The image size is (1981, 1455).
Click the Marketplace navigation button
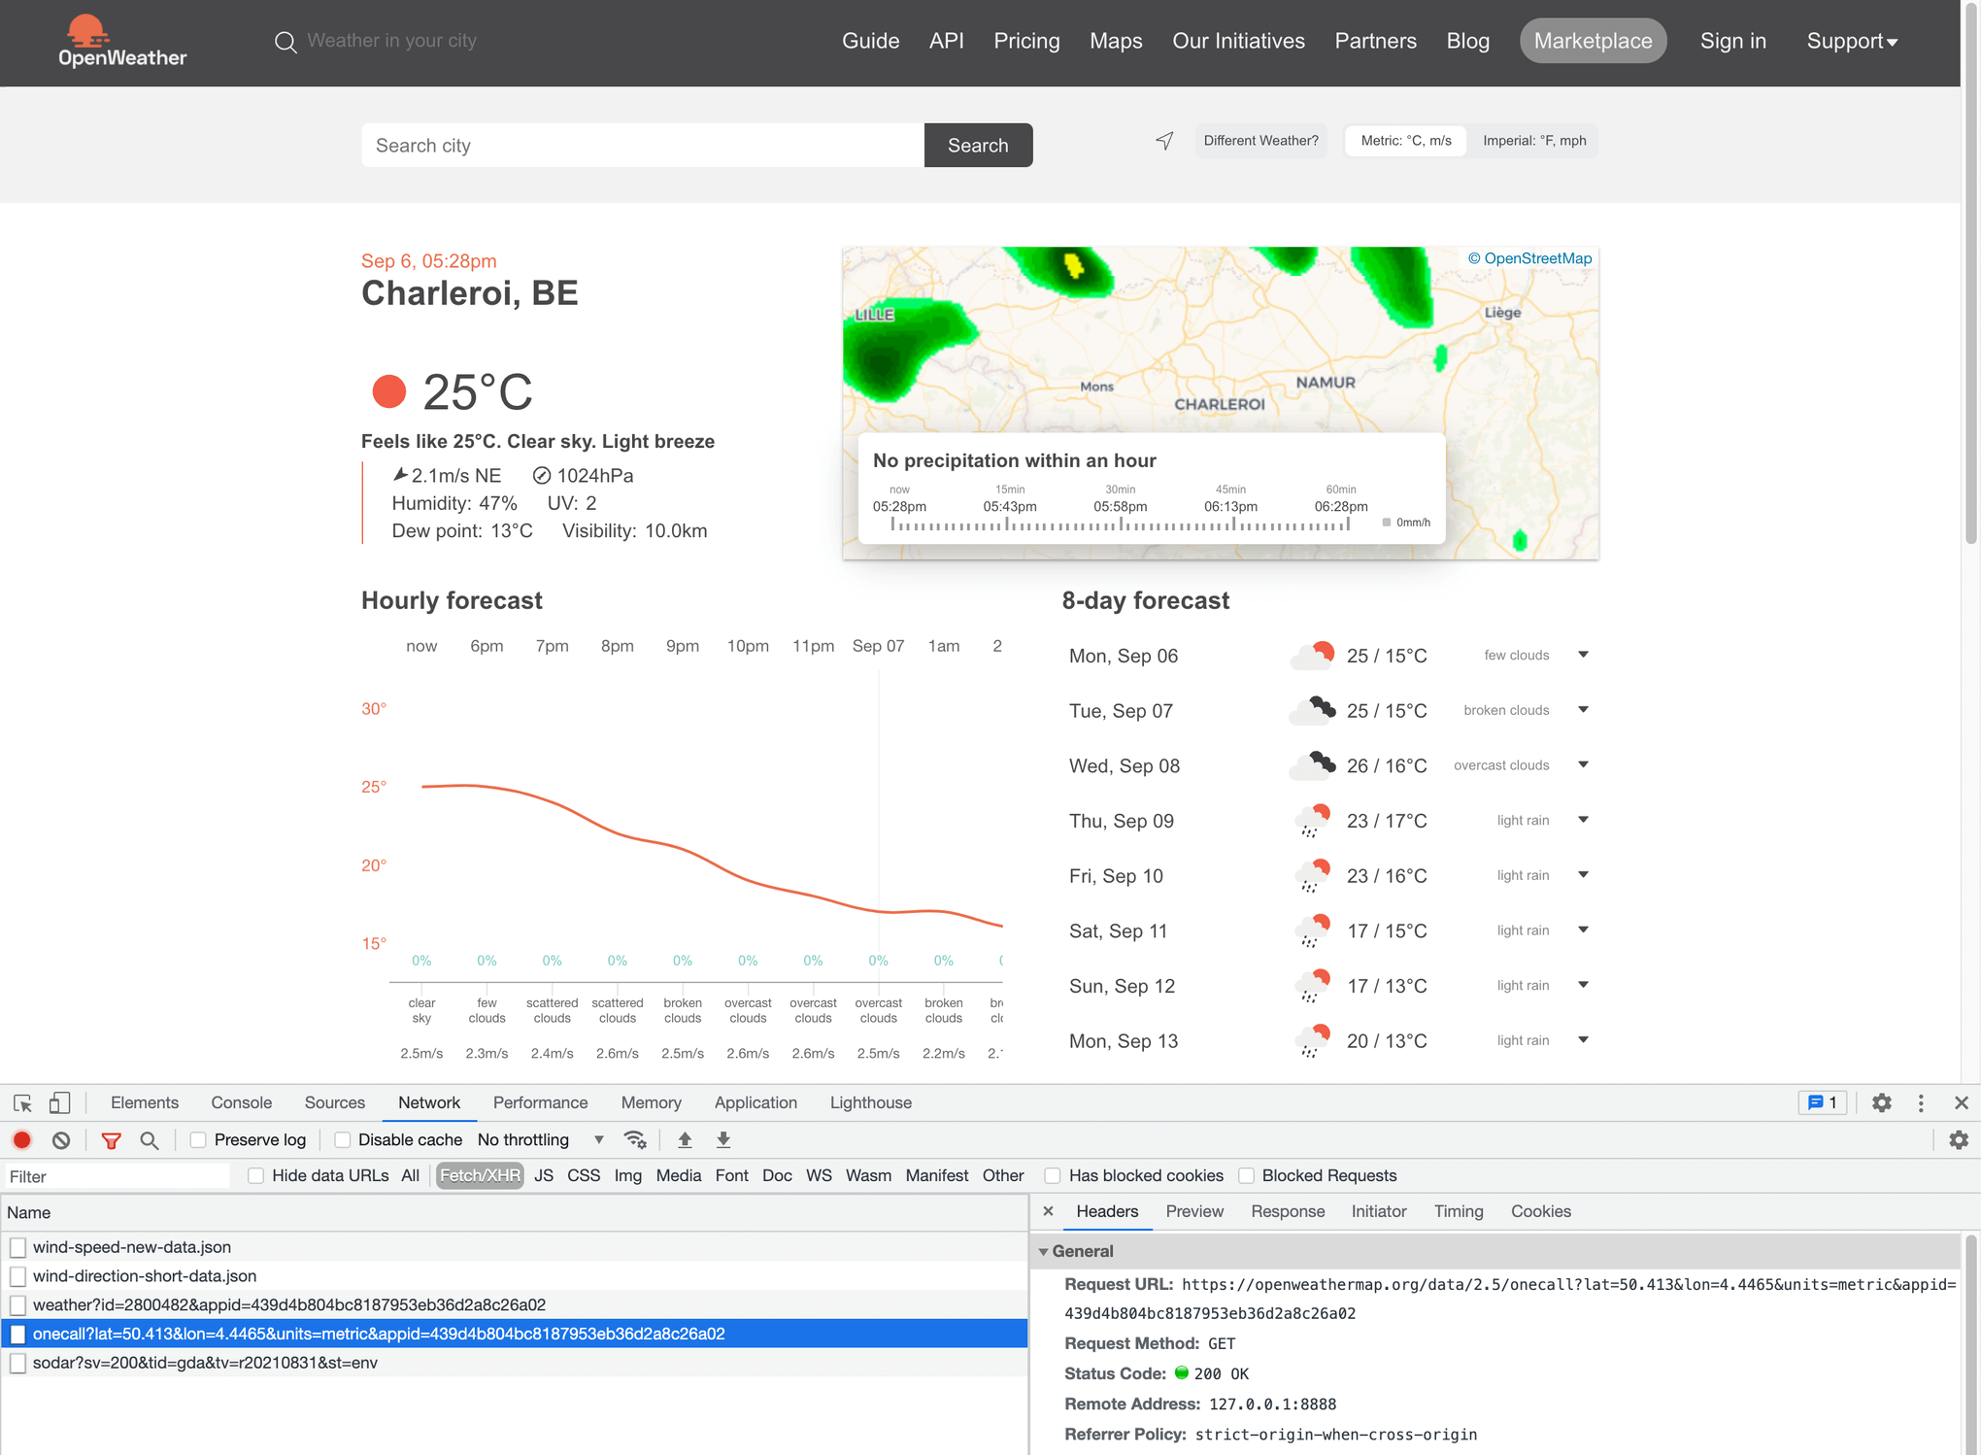point(1594,42)
